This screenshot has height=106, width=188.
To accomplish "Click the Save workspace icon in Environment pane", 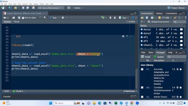I will click(x=147, y=18).
